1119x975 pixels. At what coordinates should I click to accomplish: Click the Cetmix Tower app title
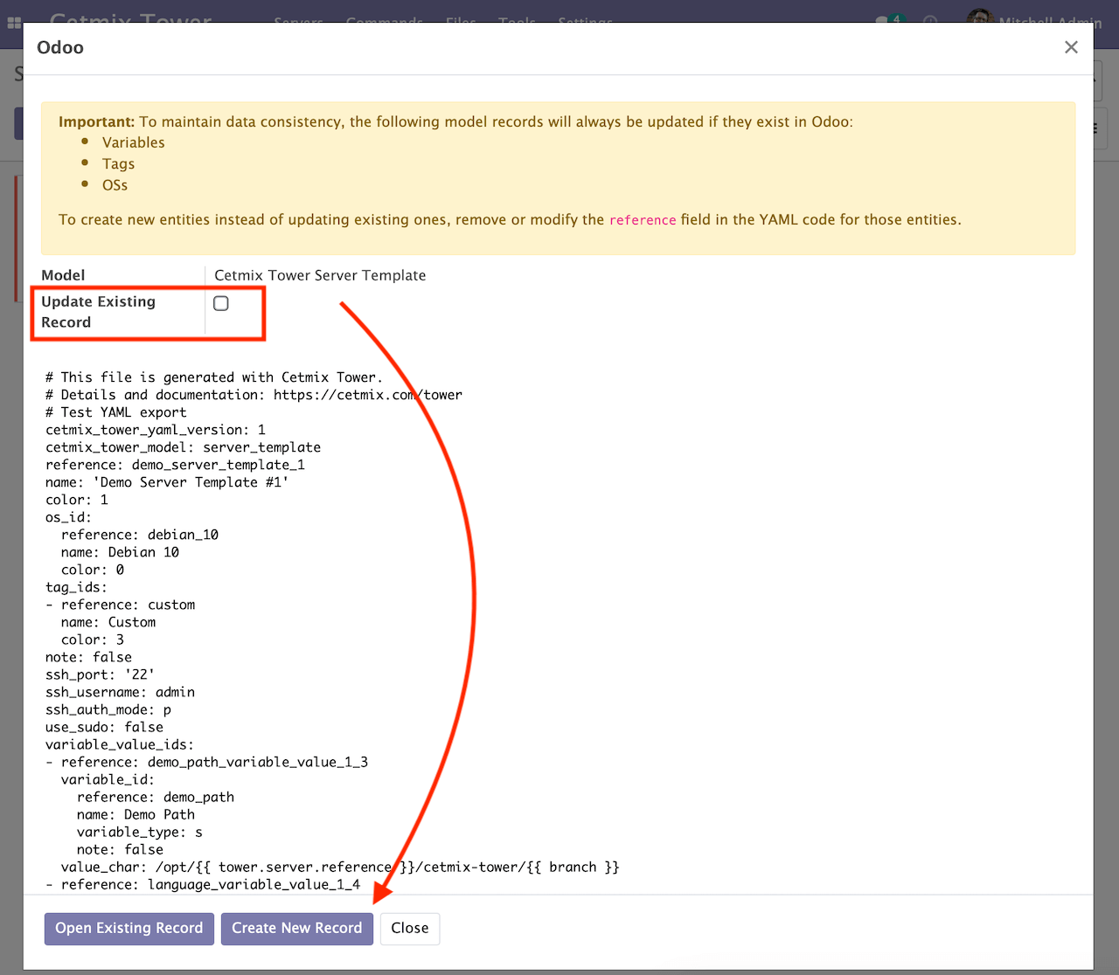coord(130,17)
